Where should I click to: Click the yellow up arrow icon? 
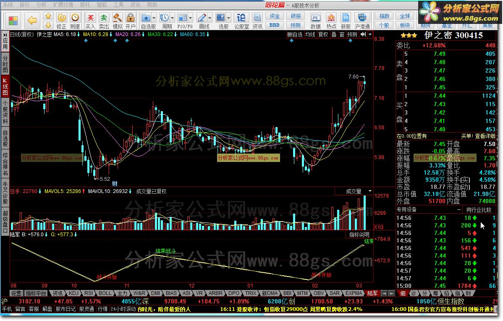[x=48, y=16]
